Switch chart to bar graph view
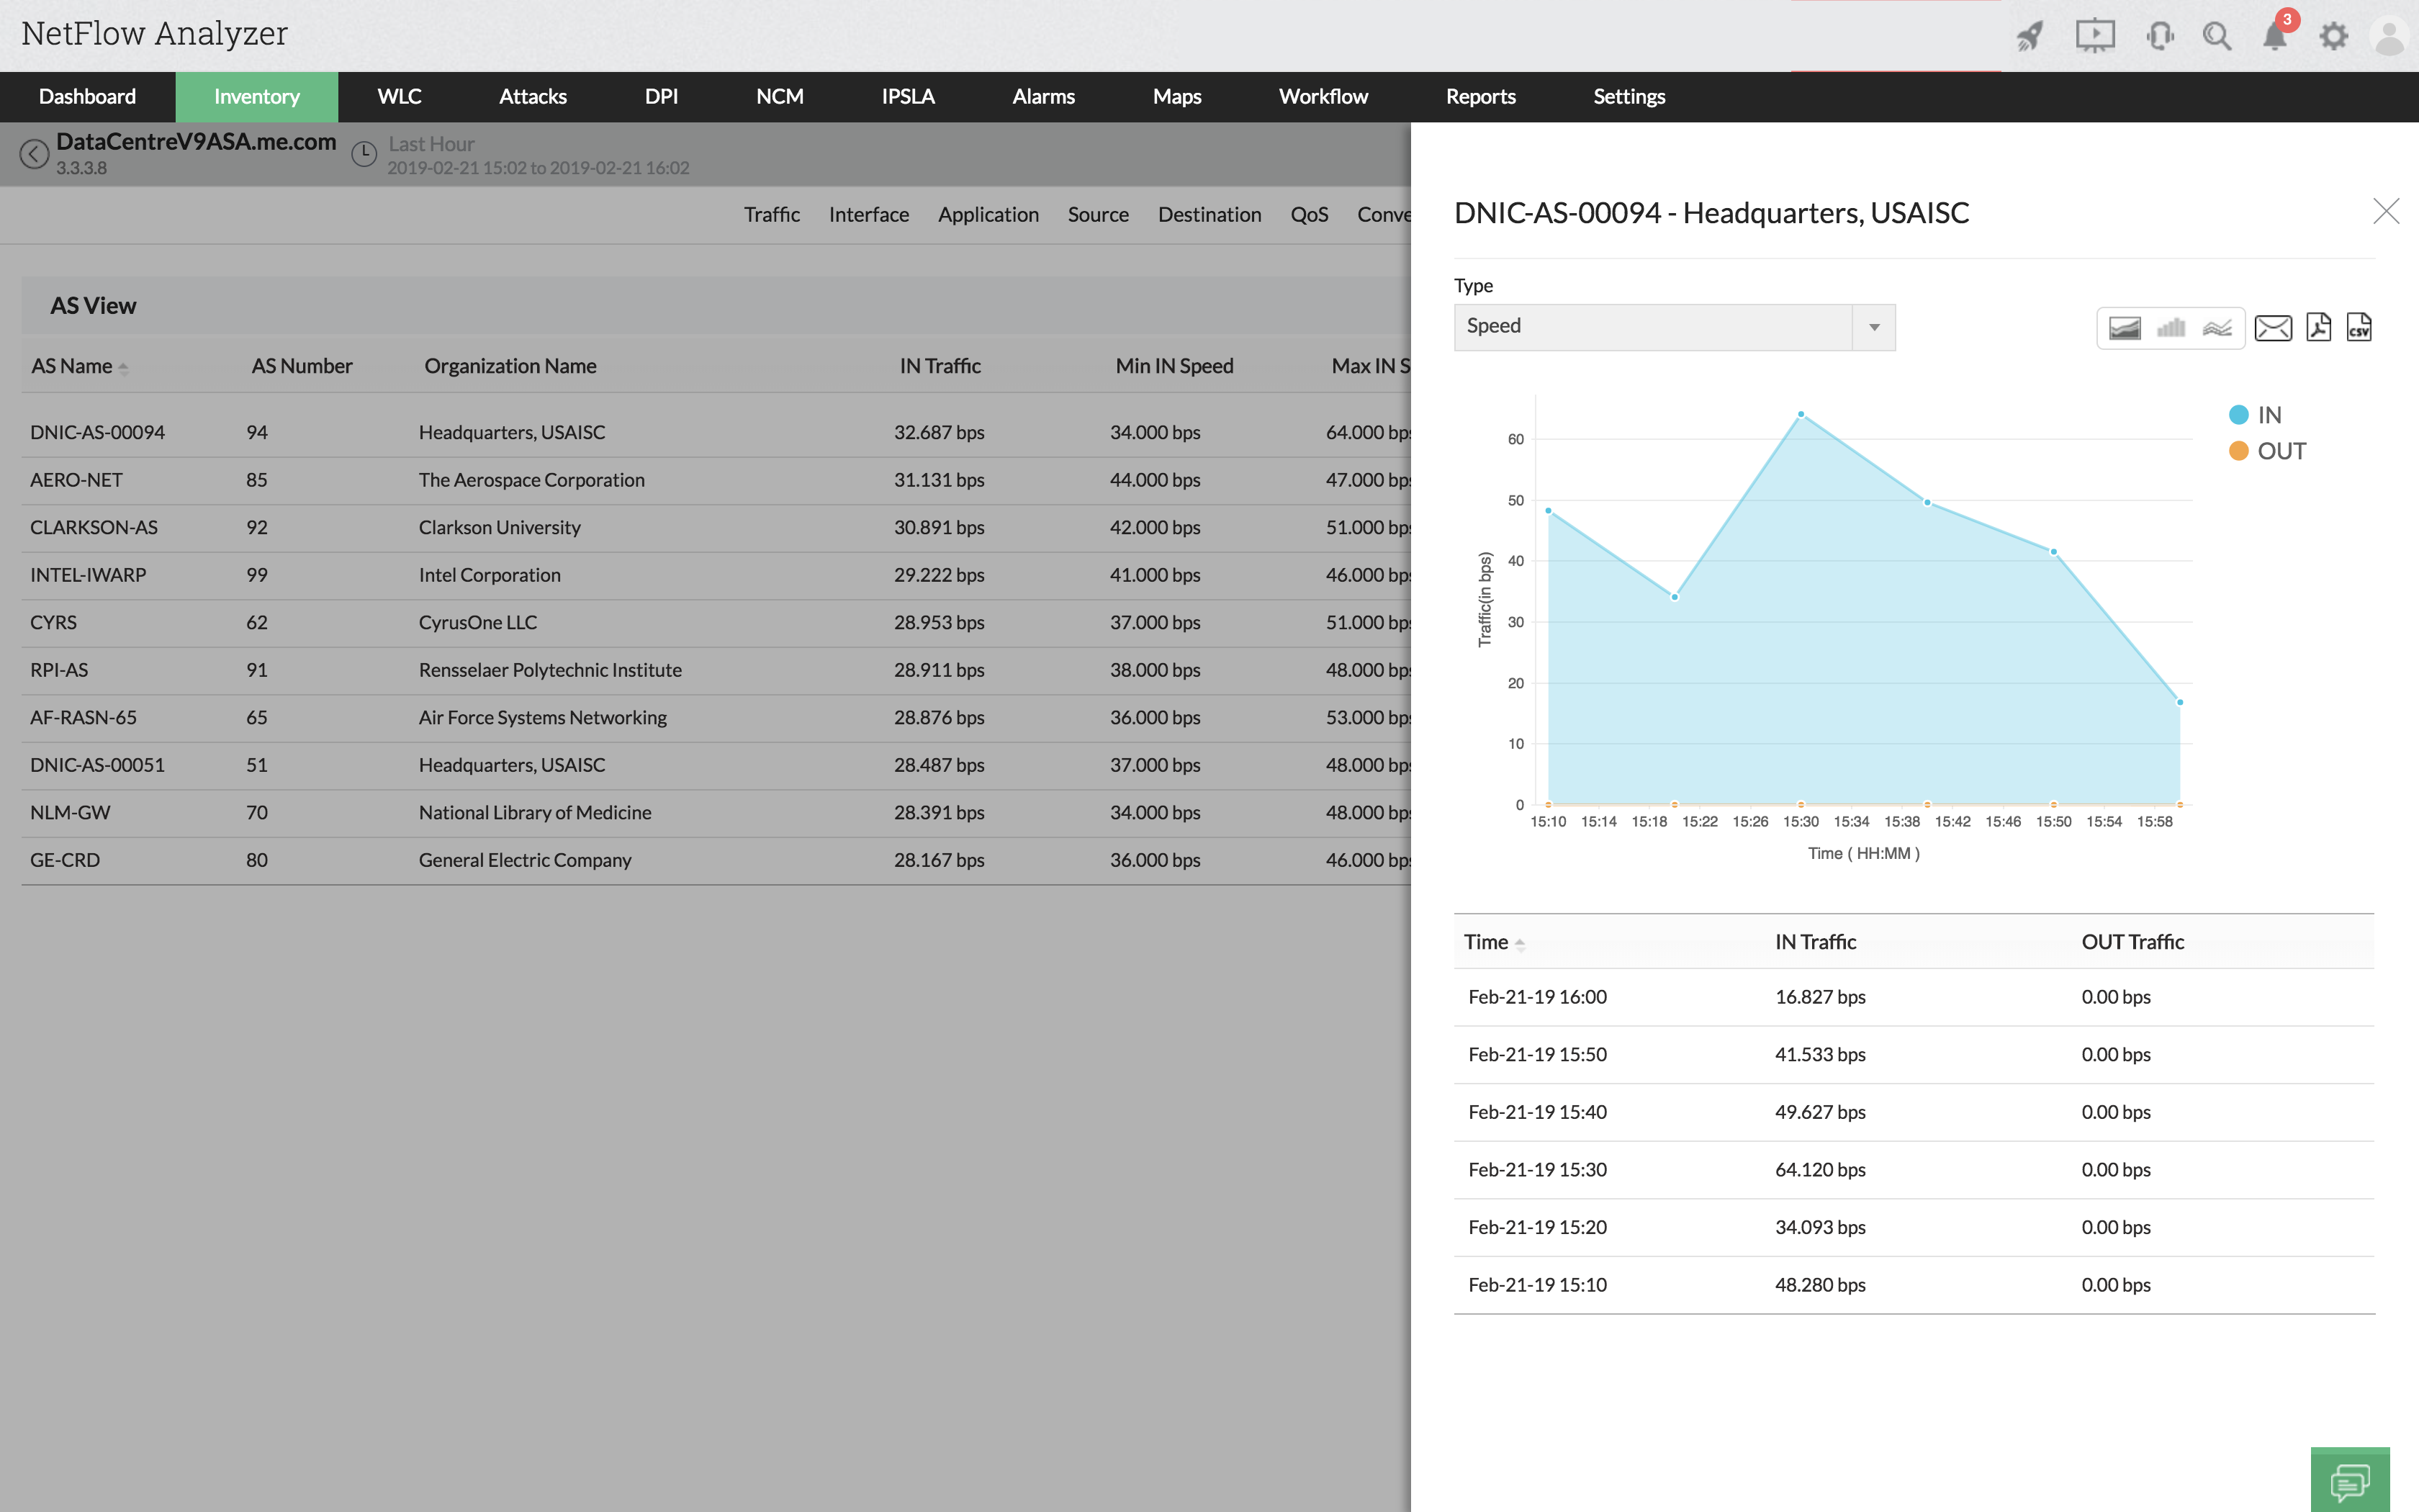 coord(2170,328)
